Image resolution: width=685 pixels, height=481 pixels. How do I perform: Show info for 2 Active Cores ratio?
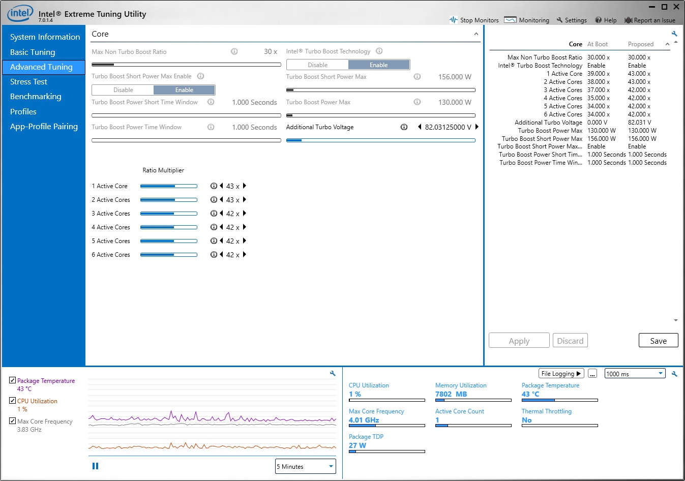click(214, 200)
